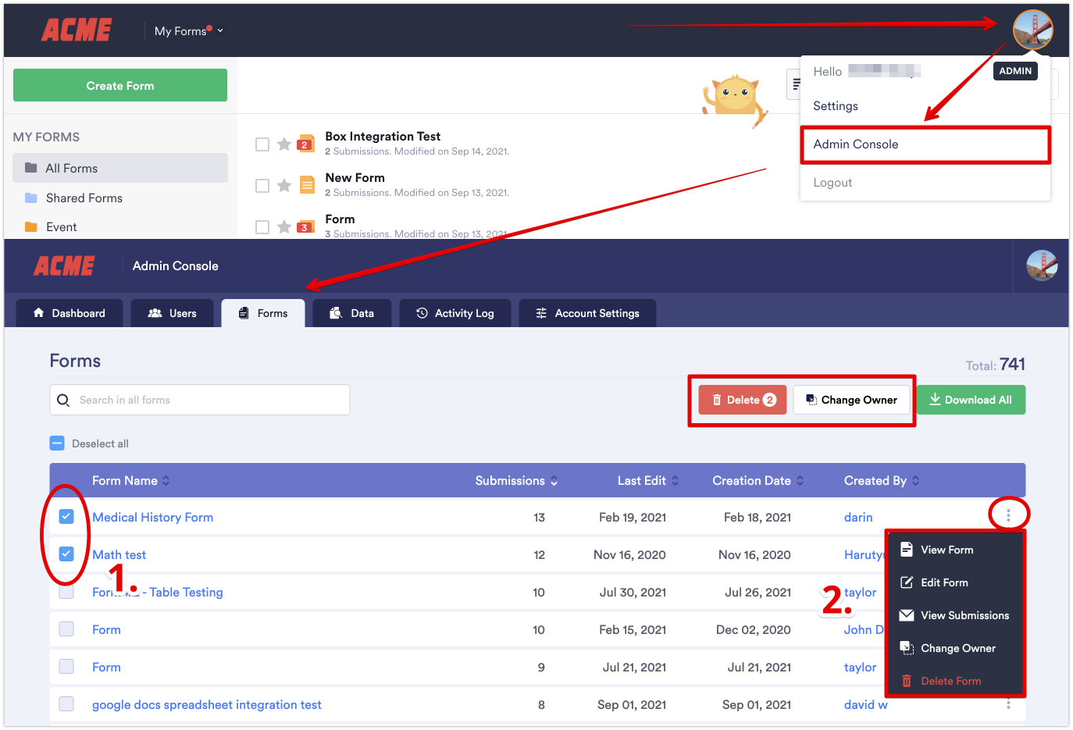Image resolution: width=1073 pixels, height=730 pixels.
Task: Switch to the Data tab
Action: (x=351, y=313)
